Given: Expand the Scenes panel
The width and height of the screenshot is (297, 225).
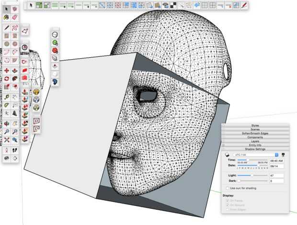Looking at the screenshot, I should tap(255, 129).
